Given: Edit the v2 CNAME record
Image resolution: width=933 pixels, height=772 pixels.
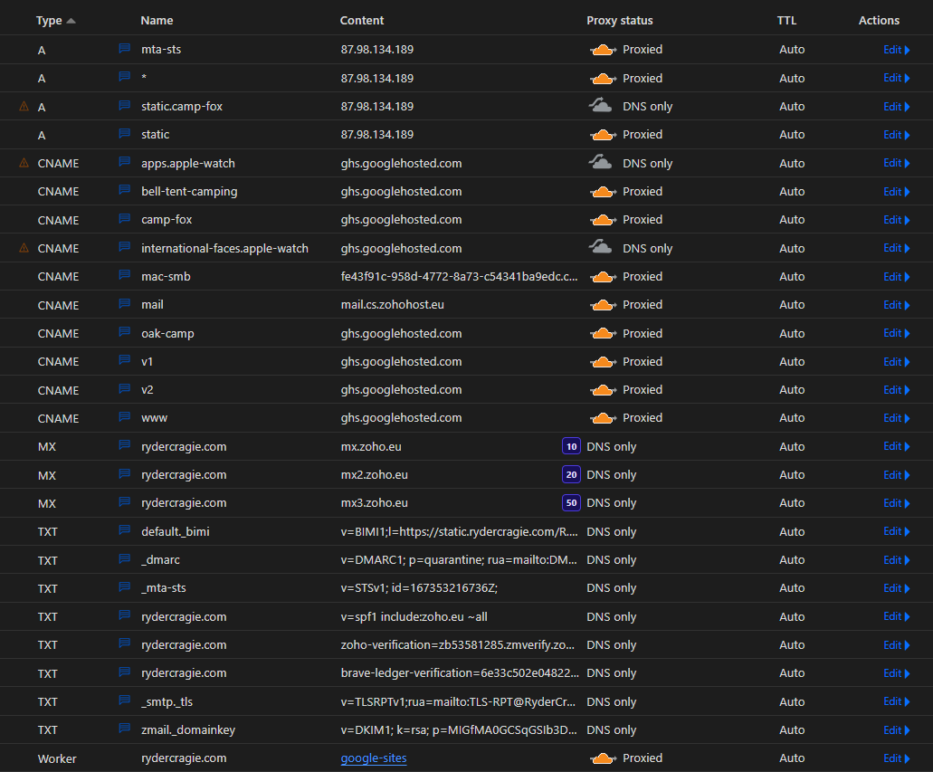Looking at the screenshot, I should 897,390.
